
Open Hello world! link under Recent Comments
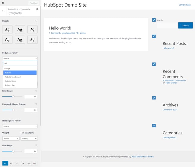click(x=171, y=83)
